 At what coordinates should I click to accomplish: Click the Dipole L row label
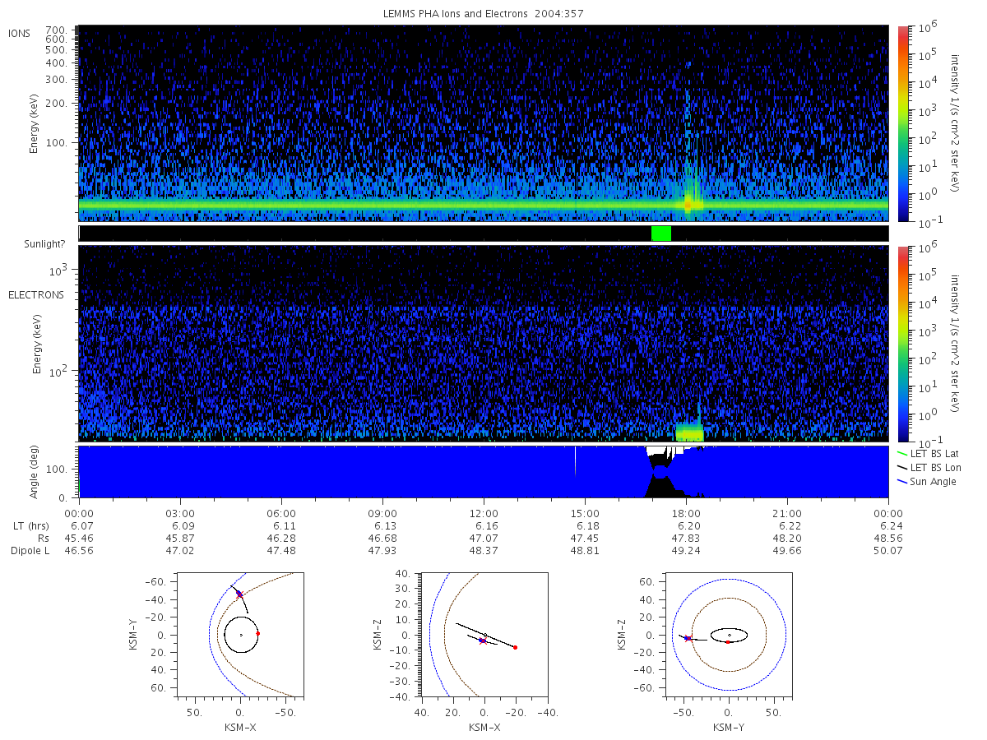[30, 550]
